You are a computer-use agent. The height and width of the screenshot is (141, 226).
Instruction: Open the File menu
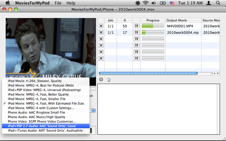pyautogui.click(x=58, y=3)
